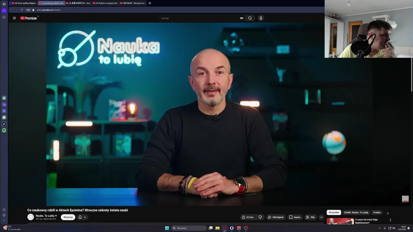Open the volume speaker tray icon
The height and width of the screenshot is (232, 413).
pos(394,228)
